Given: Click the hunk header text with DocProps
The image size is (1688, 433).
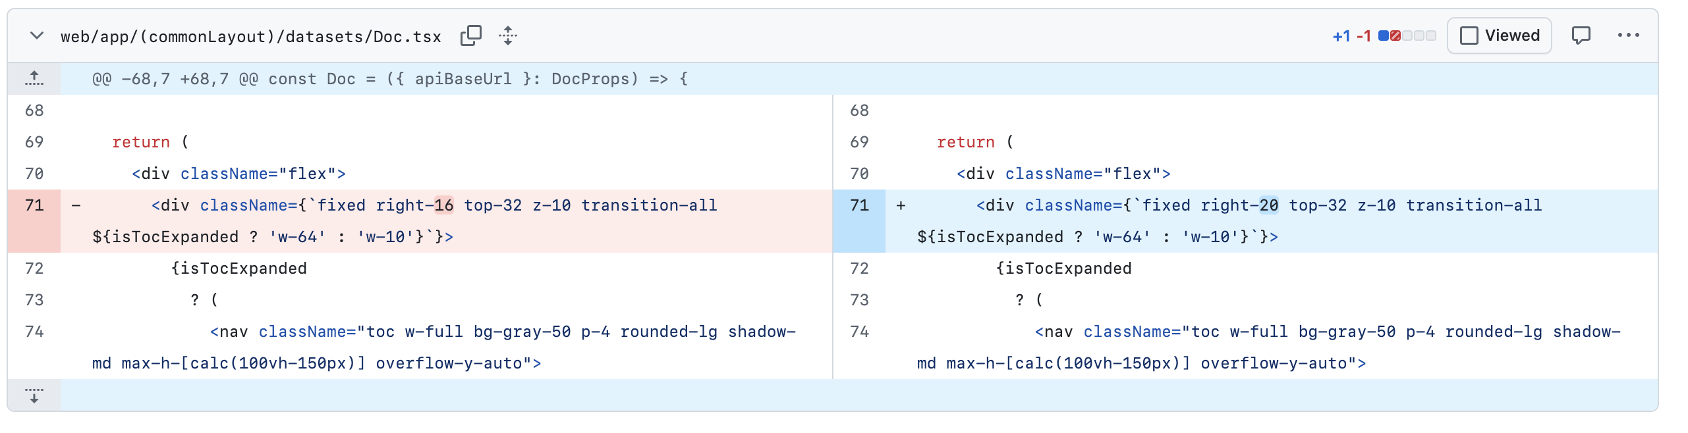Looking at the screenshot, I should 390,79.
